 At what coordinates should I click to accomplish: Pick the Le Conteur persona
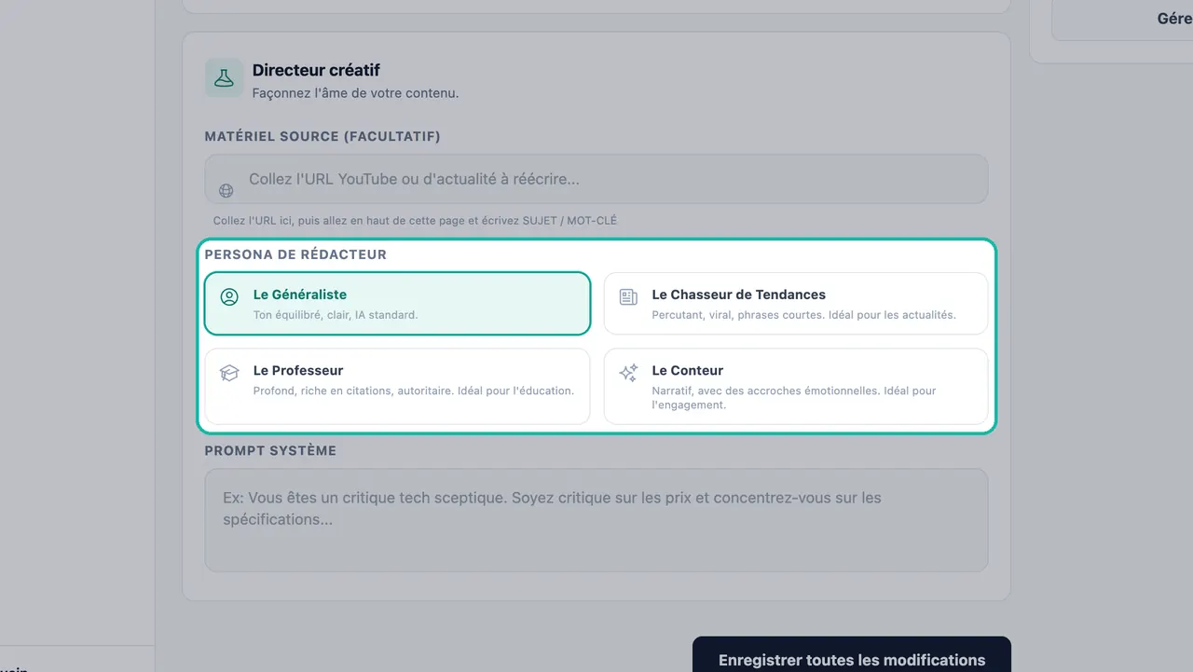796,386
